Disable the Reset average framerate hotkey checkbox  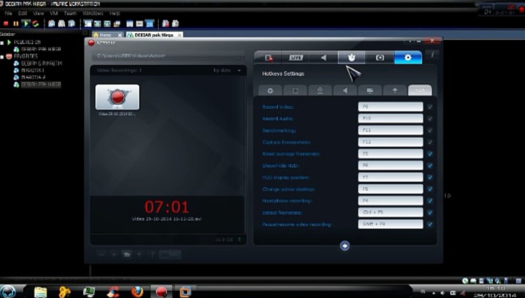point(430,154)
